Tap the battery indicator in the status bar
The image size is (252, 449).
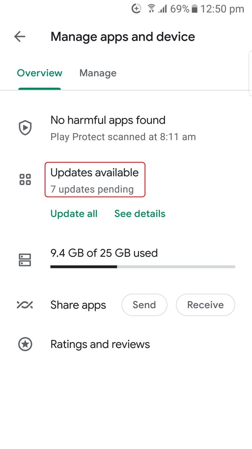click(x=196, y=8)
